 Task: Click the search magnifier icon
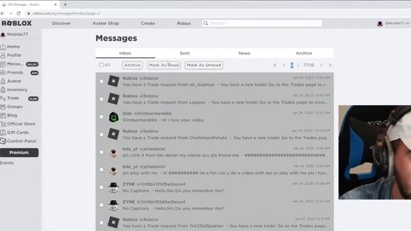pos(206,23)
